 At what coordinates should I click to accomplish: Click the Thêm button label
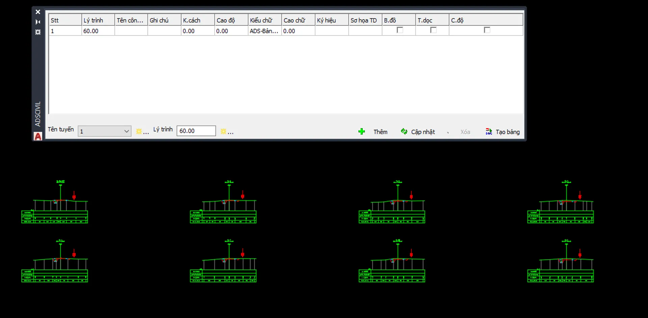(x=380, y=132)
